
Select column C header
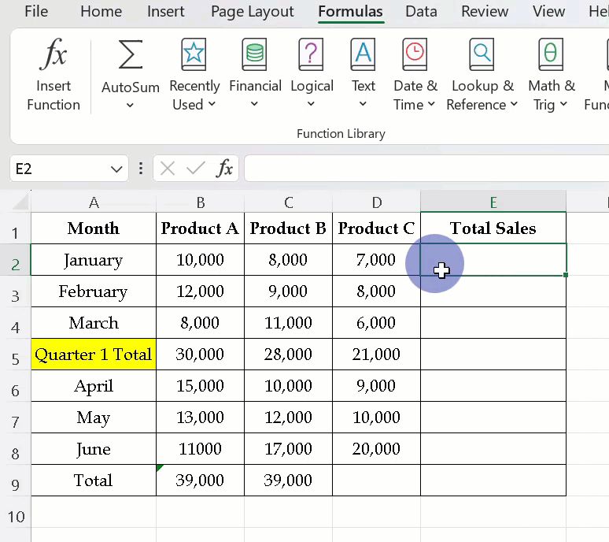(x=288, y=202)
